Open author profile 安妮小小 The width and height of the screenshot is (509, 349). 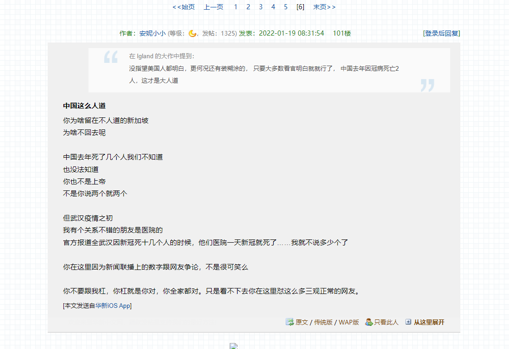tap(152, 33)
